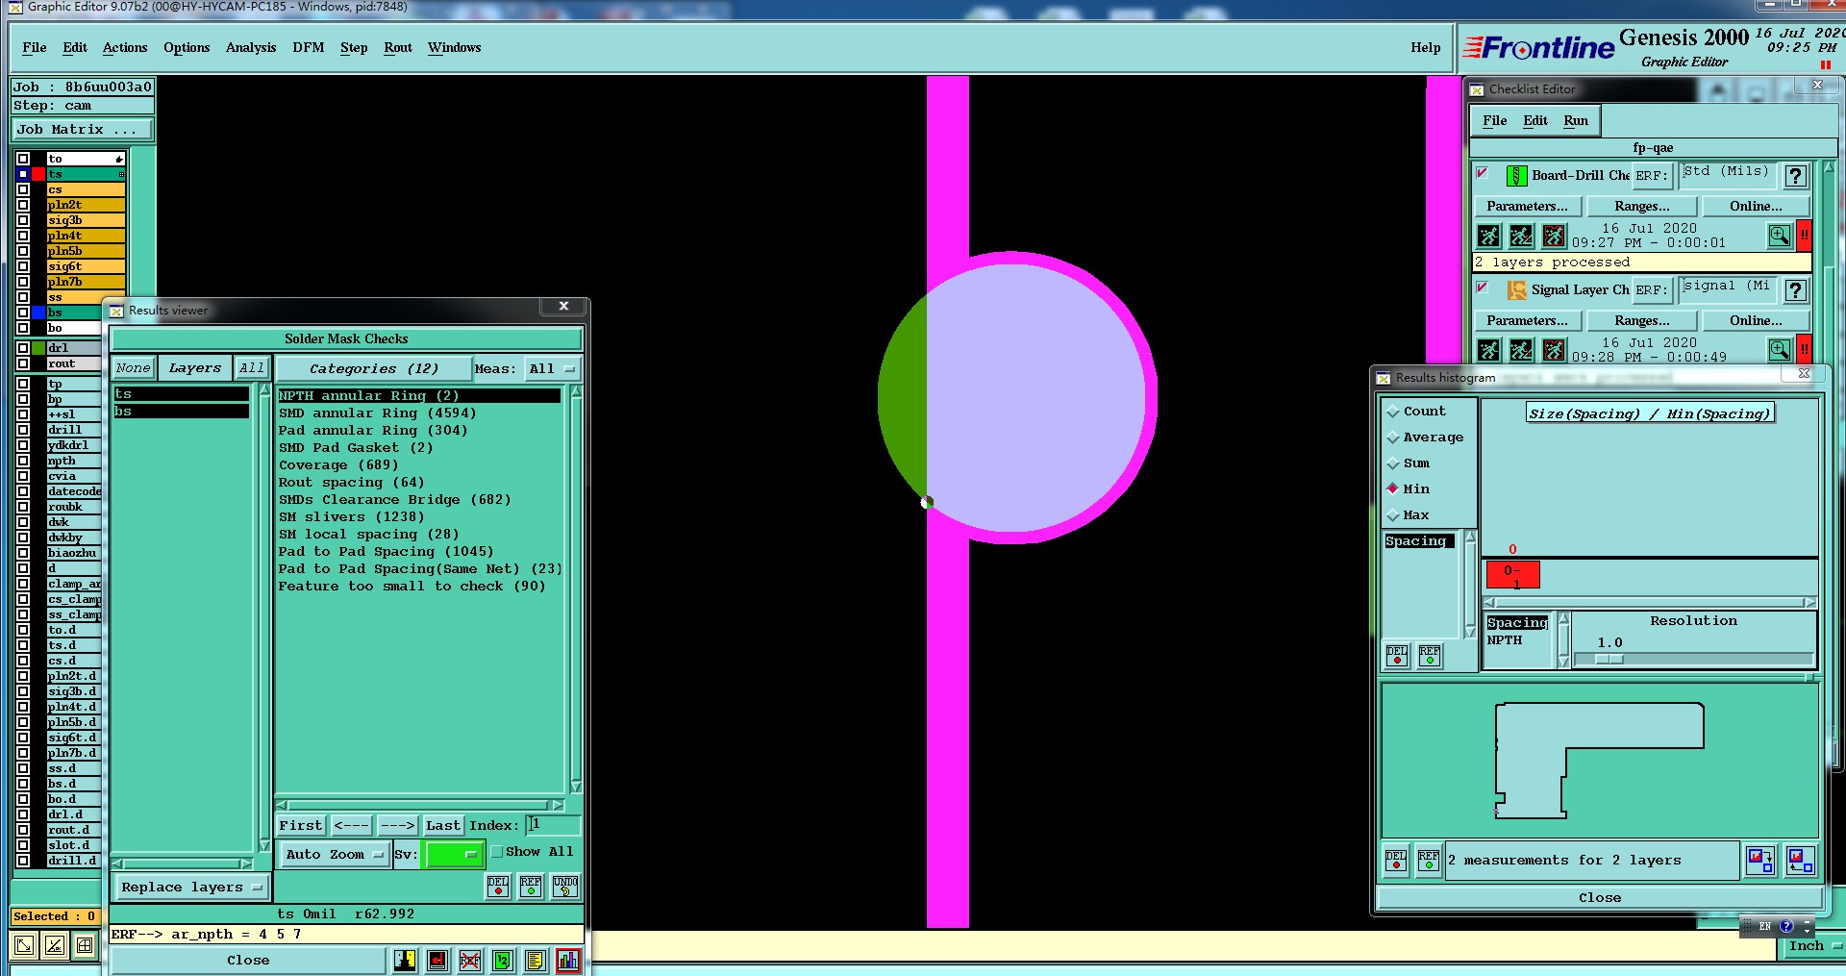Image resolution: width=1846 pixels, height=976 pixels.
Task: Click the diagonal arrow icon at bottom left
Action: point(24,945)
